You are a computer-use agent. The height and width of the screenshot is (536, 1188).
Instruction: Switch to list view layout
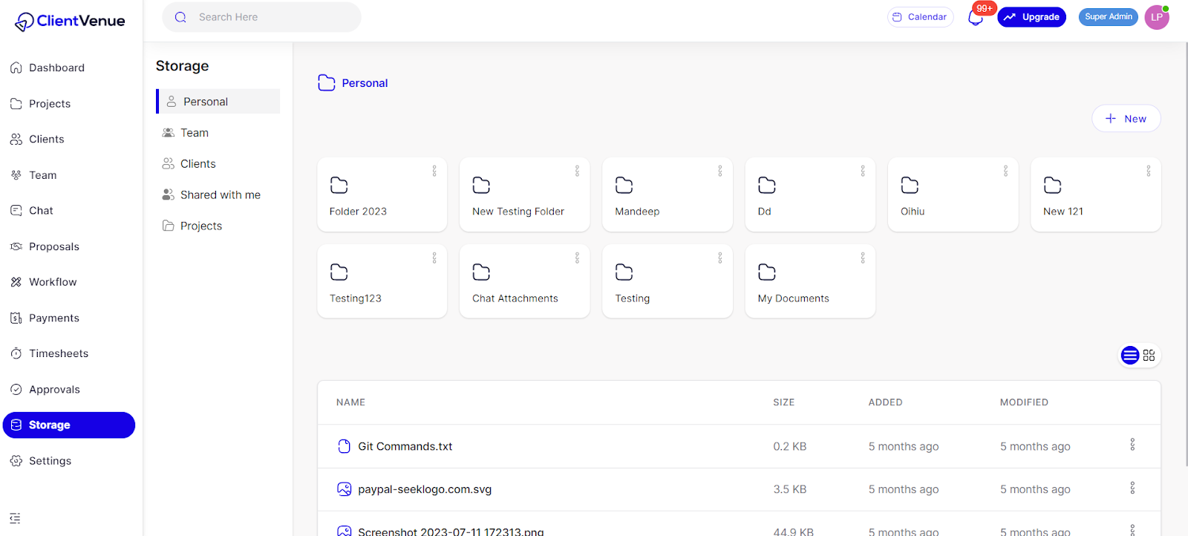(1130, 356)
